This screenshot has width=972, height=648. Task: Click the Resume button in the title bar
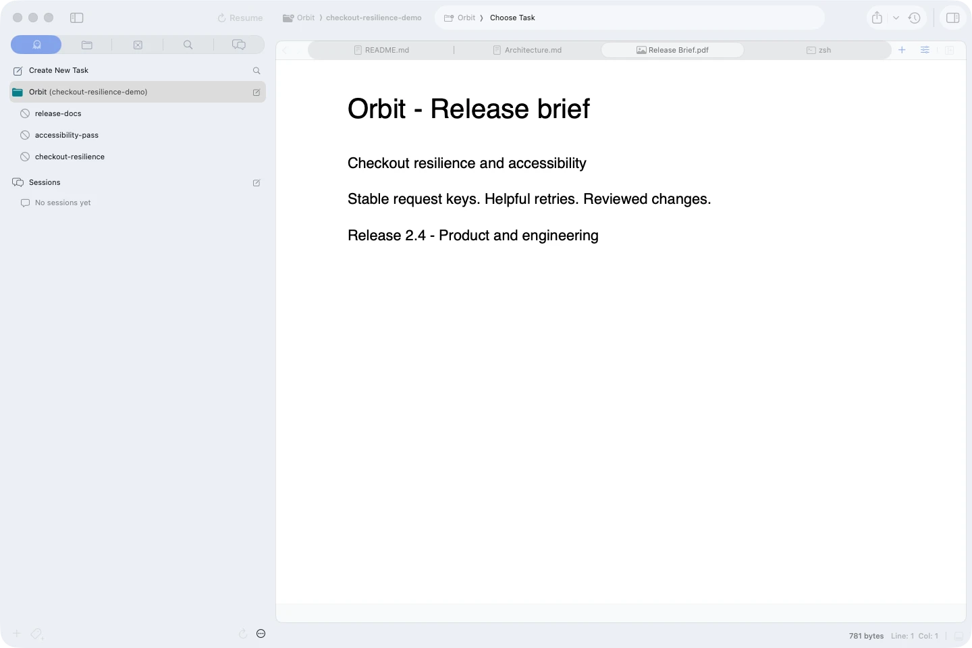[240, 18]
